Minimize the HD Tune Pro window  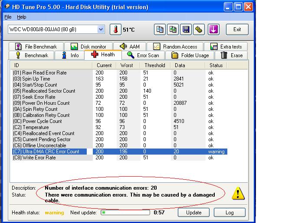tap(228, 7)
